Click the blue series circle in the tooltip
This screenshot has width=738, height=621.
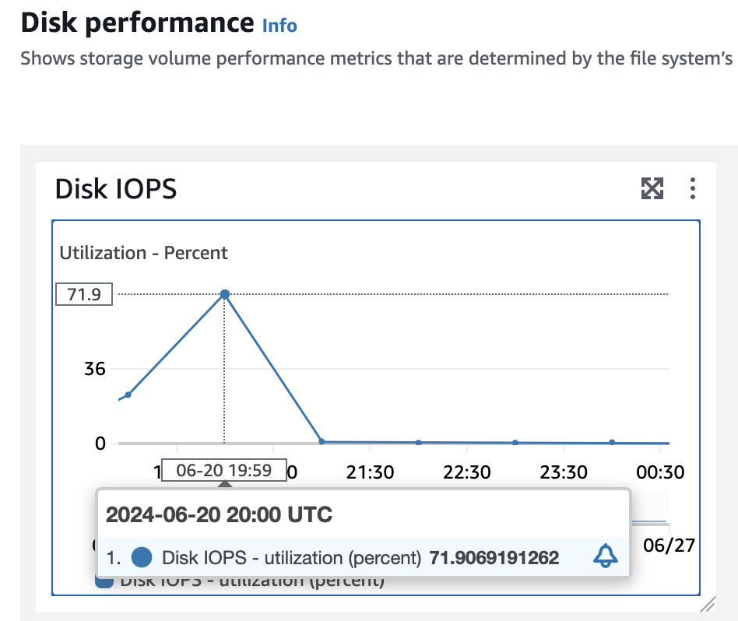142,557
